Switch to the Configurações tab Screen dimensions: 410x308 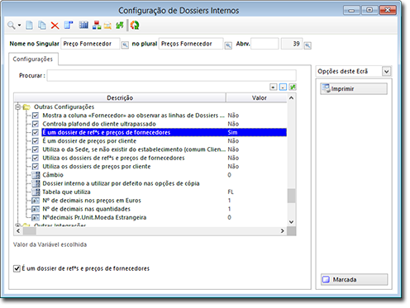click(33, 59)
